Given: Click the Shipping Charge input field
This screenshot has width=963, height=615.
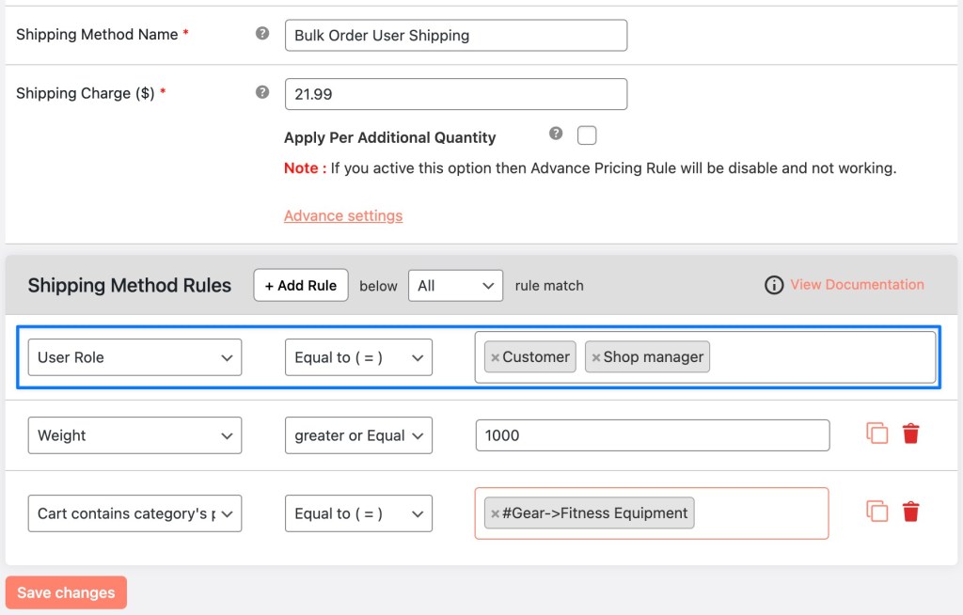Looking at the screenshot, I should click(x=455, y=94).
